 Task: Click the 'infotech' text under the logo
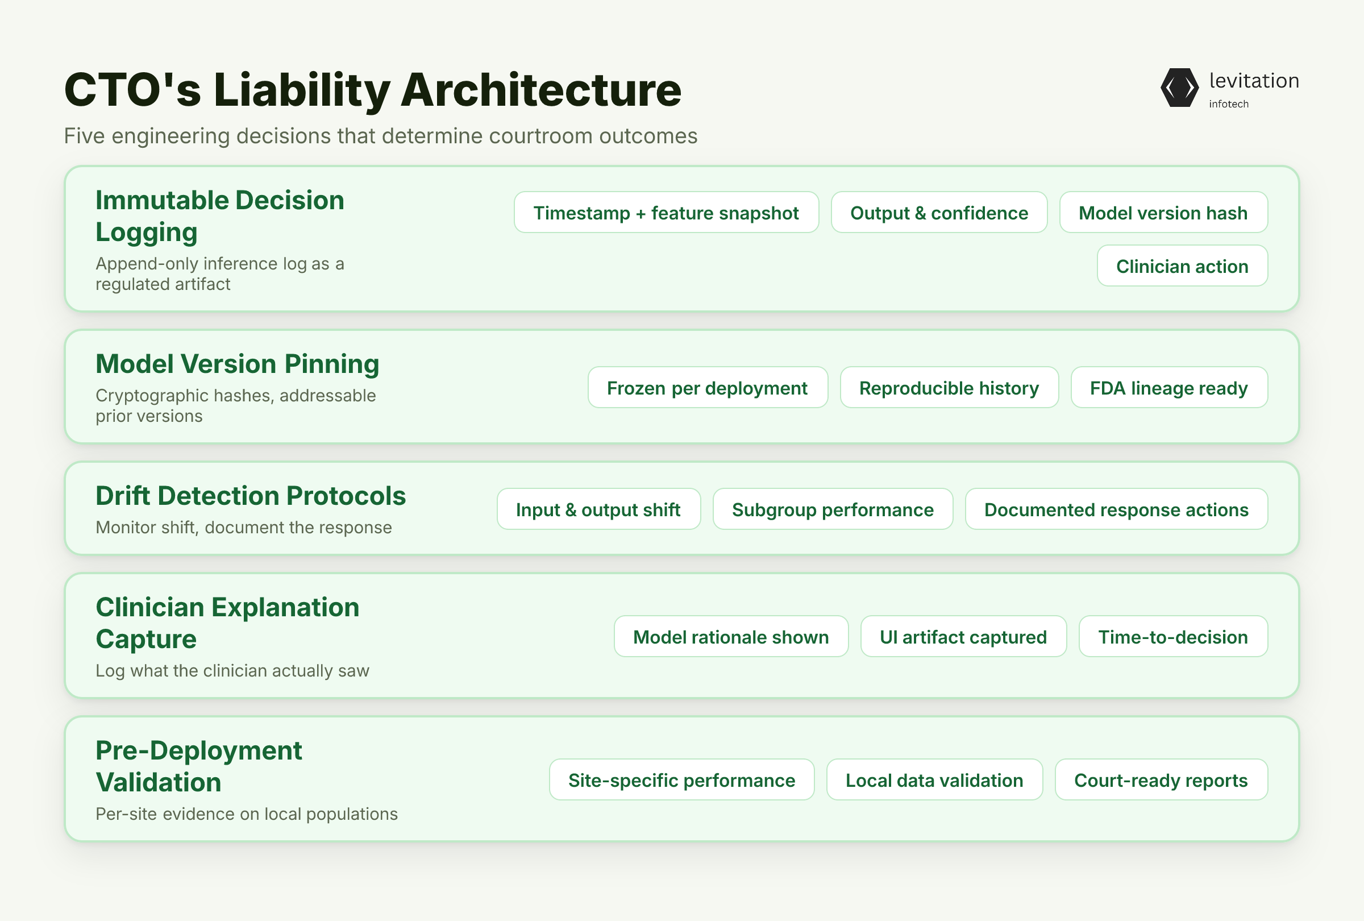[1228, 104]
